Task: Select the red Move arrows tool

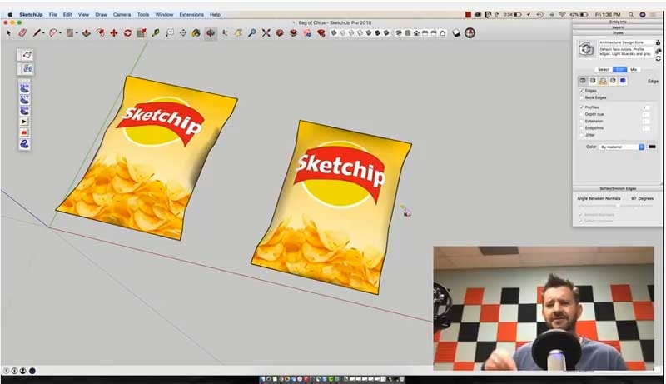Action: 114,32
